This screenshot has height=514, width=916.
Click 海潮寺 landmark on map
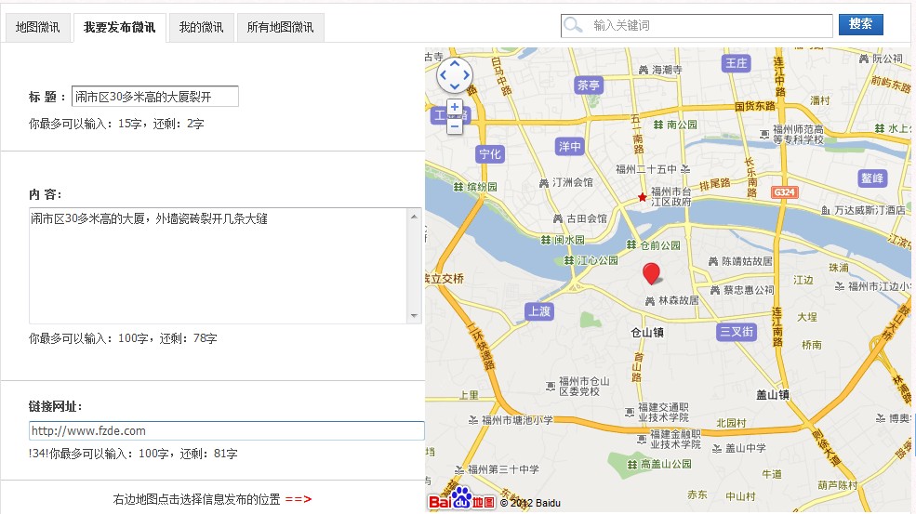660,70
